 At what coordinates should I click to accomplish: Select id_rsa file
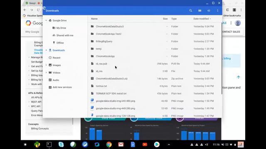point(154,71)
